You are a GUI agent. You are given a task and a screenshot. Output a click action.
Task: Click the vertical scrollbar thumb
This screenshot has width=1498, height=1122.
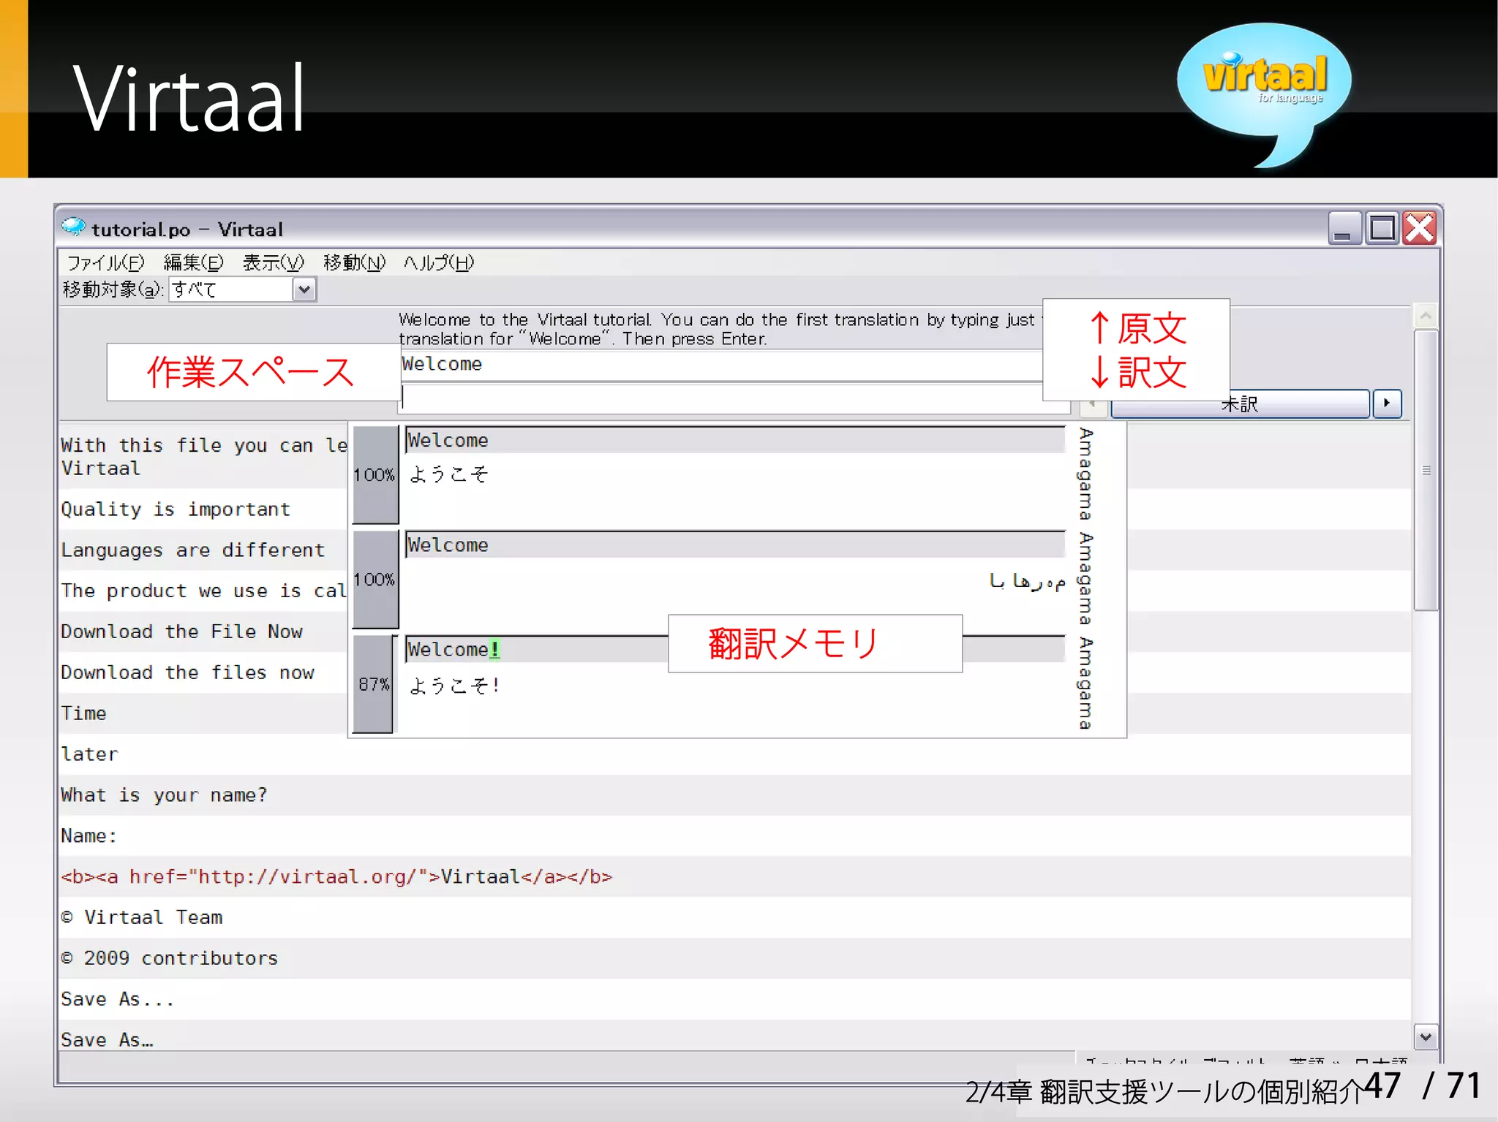[x=1426, y=470]
